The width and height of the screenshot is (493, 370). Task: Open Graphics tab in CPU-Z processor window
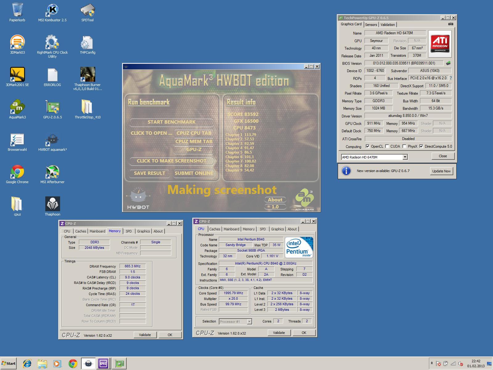pos(277,229)
